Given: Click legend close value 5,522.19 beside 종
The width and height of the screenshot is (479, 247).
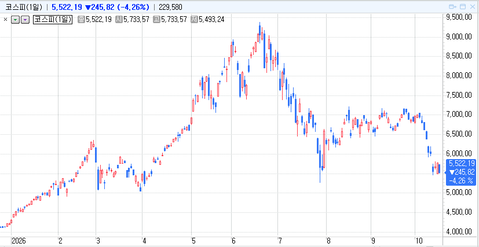Looking at the screenshot, I should [98, 20].
